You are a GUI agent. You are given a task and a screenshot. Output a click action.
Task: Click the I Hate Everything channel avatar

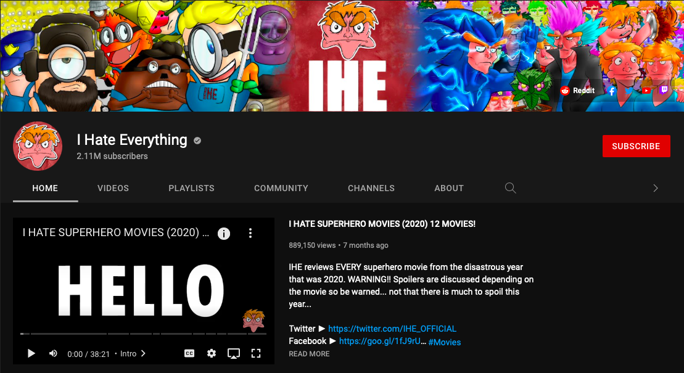[38, 146]
